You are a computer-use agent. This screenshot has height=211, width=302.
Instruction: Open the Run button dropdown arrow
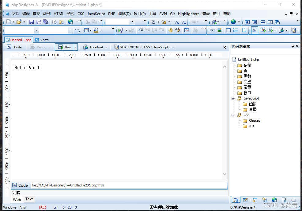76,47
